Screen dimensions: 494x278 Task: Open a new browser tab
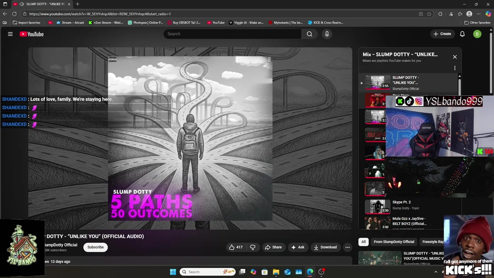[x=78, y=4]
